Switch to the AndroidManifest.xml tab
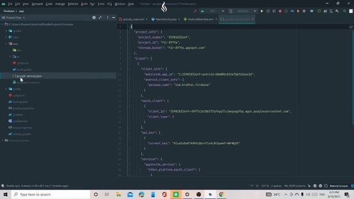Image resolution: width=354 pixels, height=199 pixels. 200,19
